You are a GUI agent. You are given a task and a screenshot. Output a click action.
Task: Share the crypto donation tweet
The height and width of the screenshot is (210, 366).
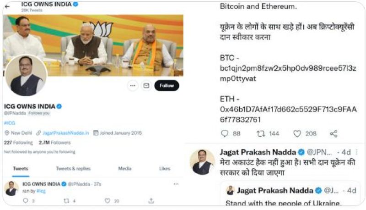point(334,134)
